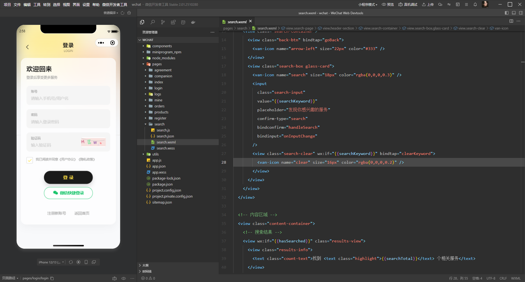Open the iPhone 12/13 device dropdown
This screenshot has height=282, width=525.
pos(51,262)
